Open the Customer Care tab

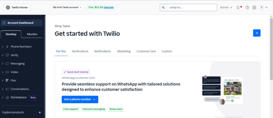[x=146, y=51]
